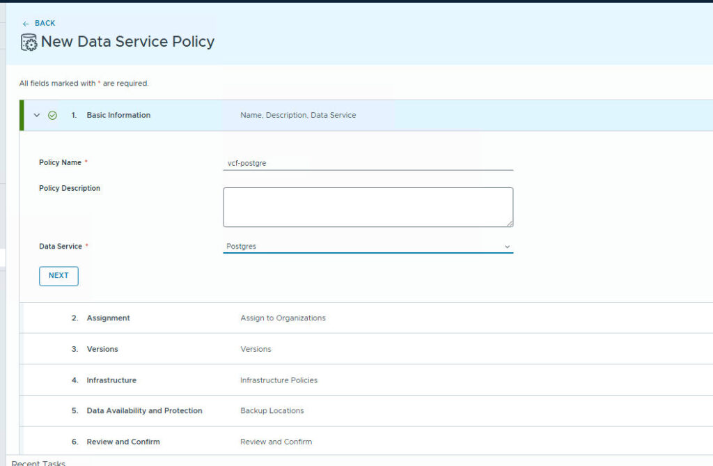Click the Data Service dropdown arrow
Image resolution: width=713 pixels, height=466 pixels.
[x=507, y=247]
